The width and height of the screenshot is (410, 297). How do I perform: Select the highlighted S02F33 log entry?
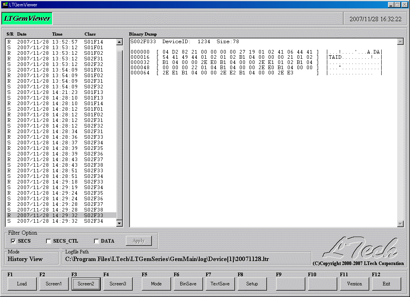pos(60,215)
